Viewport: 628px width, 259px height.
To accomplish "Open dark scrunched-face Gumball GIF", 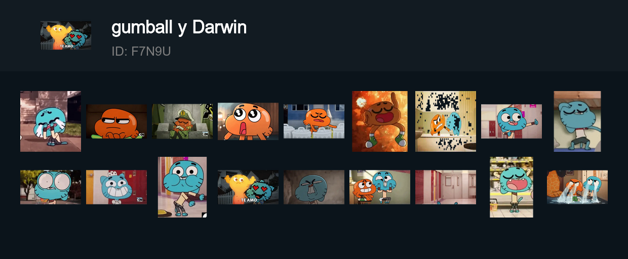I will [x=314, y=187].
